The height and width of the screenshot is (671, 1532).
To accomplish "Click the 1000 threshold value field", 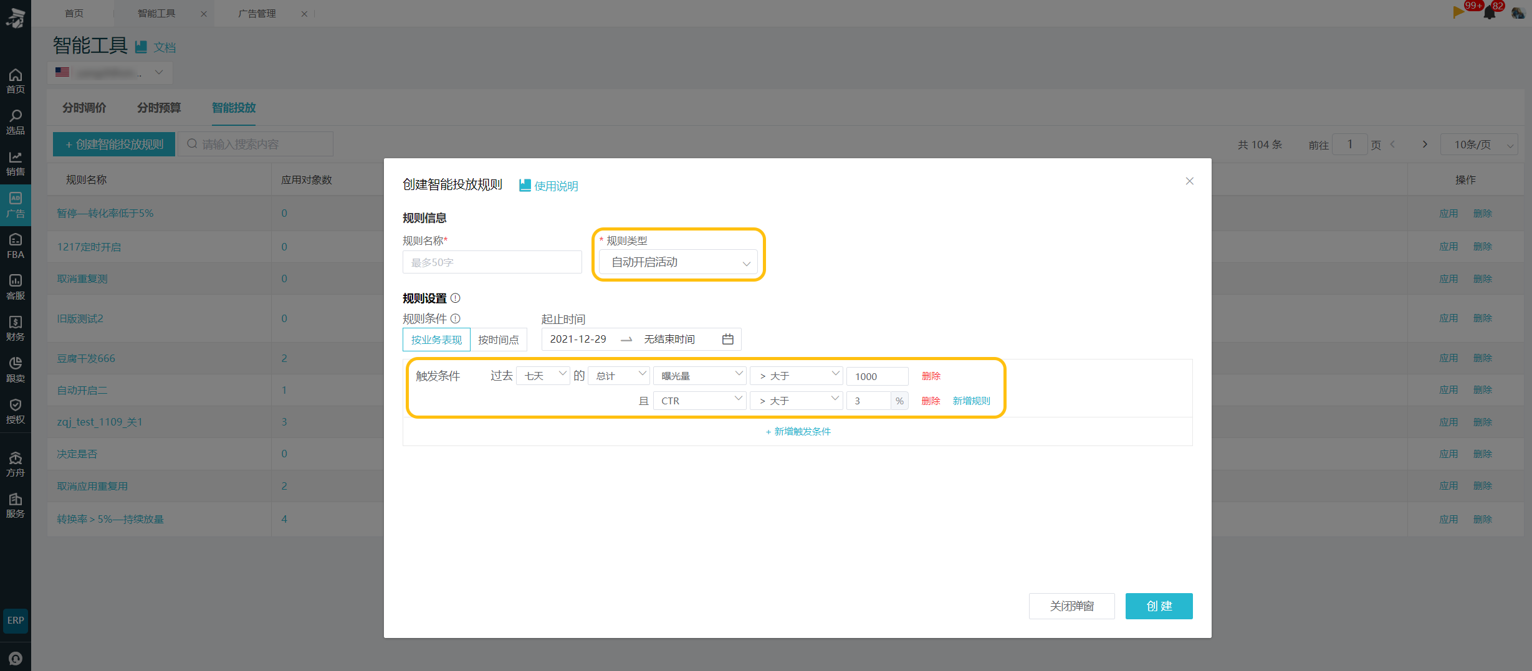I will (x=877, y=376).
